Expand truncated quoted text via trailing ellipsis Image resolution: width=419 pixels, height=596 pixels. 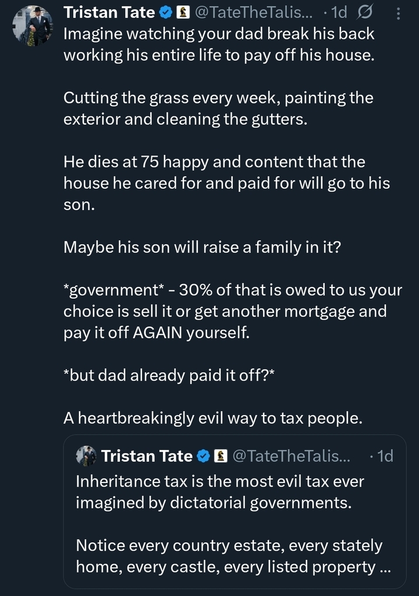point(385,567)
